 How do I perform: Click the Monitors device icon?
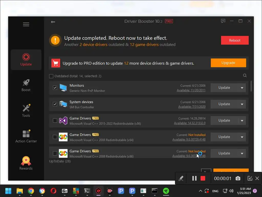63,88
